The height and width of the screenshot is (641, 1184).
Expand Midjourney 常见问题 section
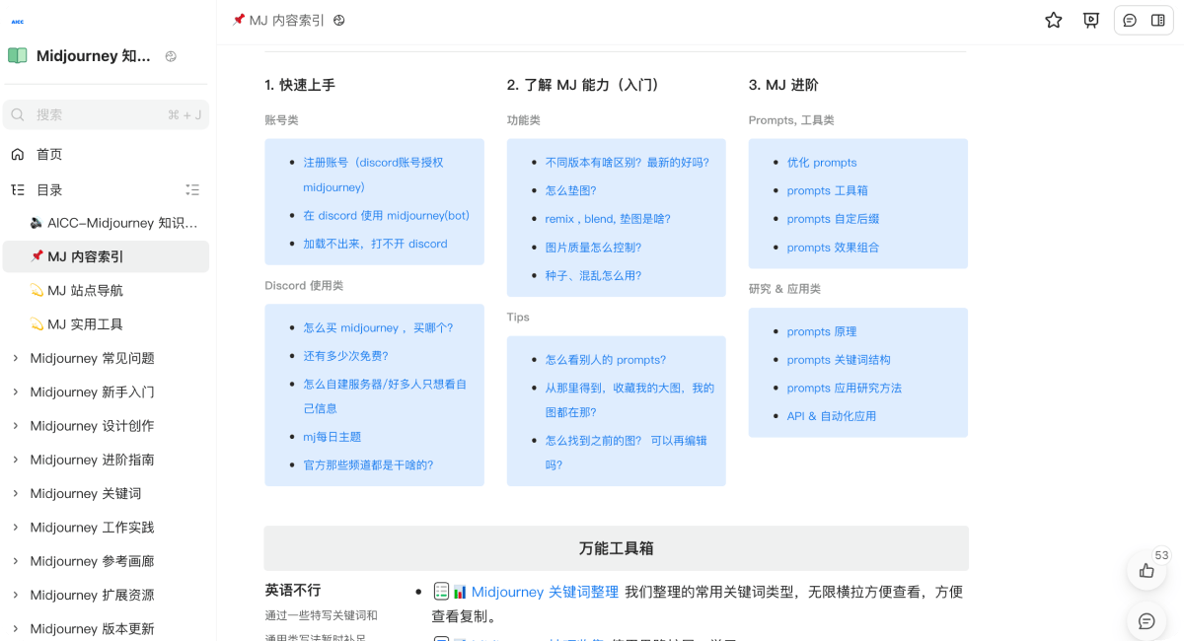click(15, 358)
